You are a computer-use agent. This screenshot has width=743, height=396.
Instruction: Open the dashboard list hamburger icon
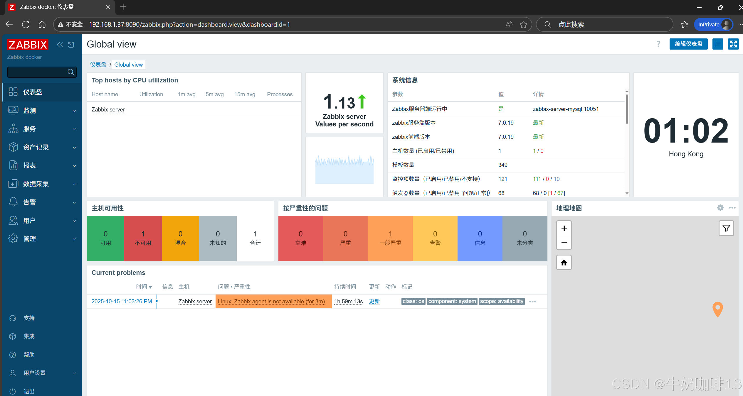click(x=718, y=44)
